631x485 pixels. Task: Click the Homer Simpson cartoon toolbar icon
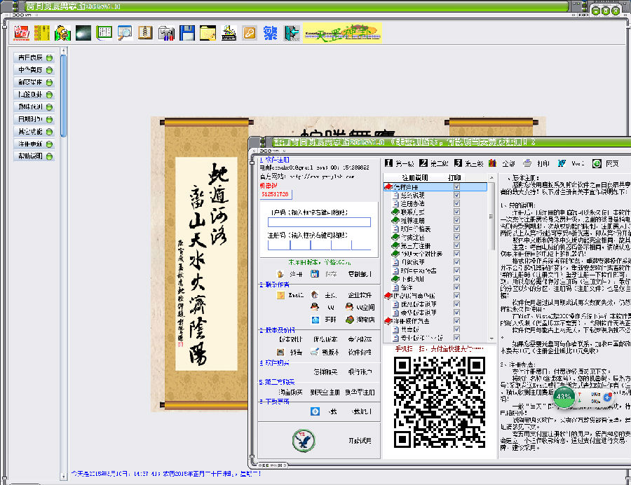[x=64, y=33]
